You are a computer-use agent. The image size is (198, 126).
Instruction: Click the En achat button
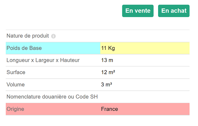click(174, 11)
